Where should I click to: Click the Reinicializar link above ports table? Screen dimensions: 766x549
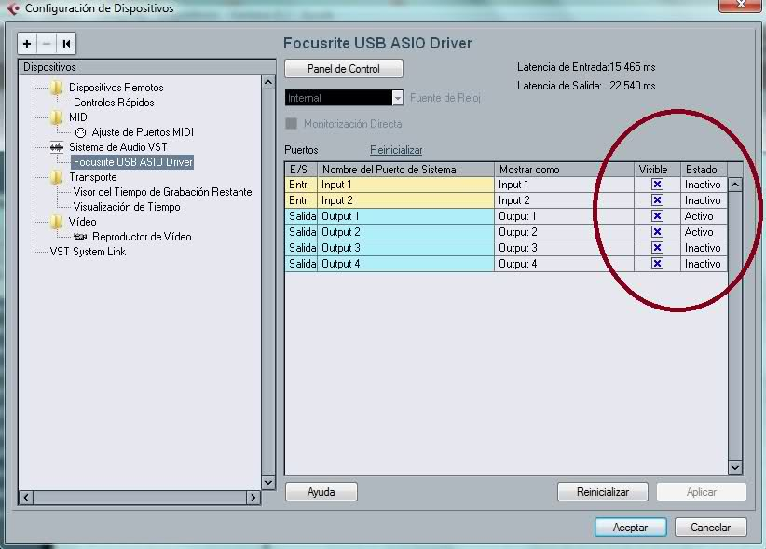pos(396,150)
